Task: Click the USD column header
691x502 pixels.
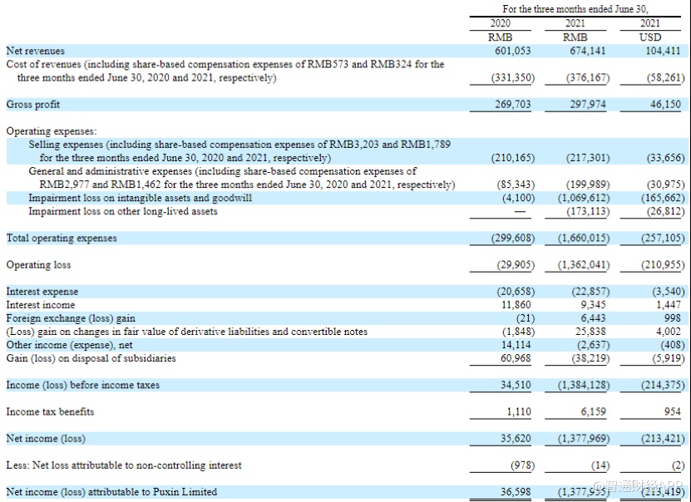Action: tap(650, 37)
